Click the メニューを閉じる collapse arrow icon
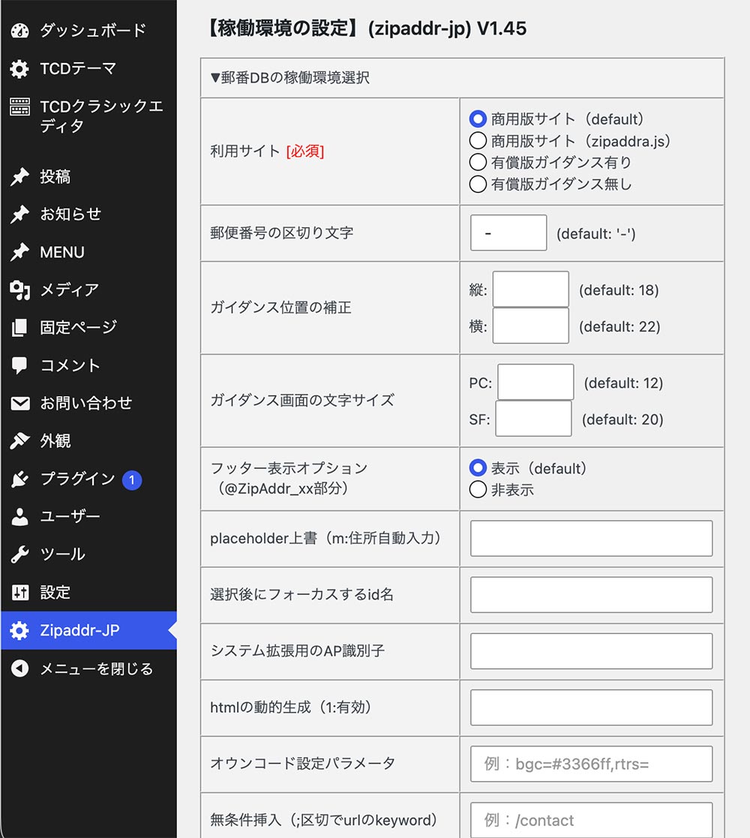750x838 pixels. (x=19, y=668)
